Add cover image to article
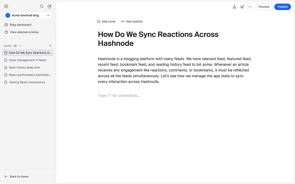This screenshot has width=295, height=184. pos(106,21)
